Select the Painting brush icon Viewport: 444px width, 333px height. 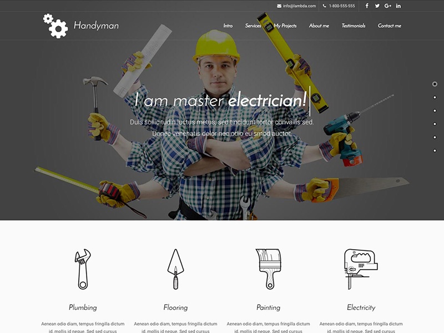269,269
